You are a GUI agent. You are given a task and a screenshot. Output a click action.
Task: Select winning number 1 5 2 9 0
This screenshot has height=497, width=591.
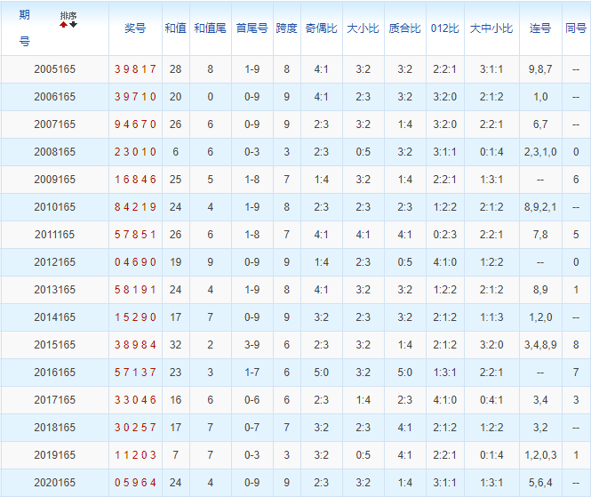(135, 317)
